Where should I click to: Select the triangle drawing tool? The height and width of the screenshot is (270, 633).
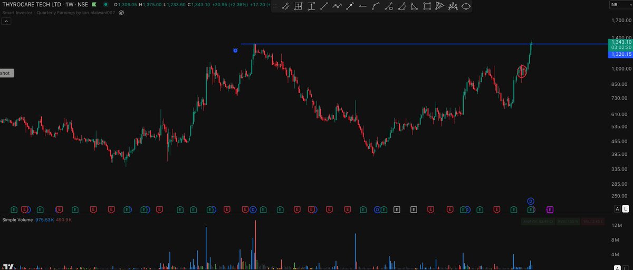(414, 6)
